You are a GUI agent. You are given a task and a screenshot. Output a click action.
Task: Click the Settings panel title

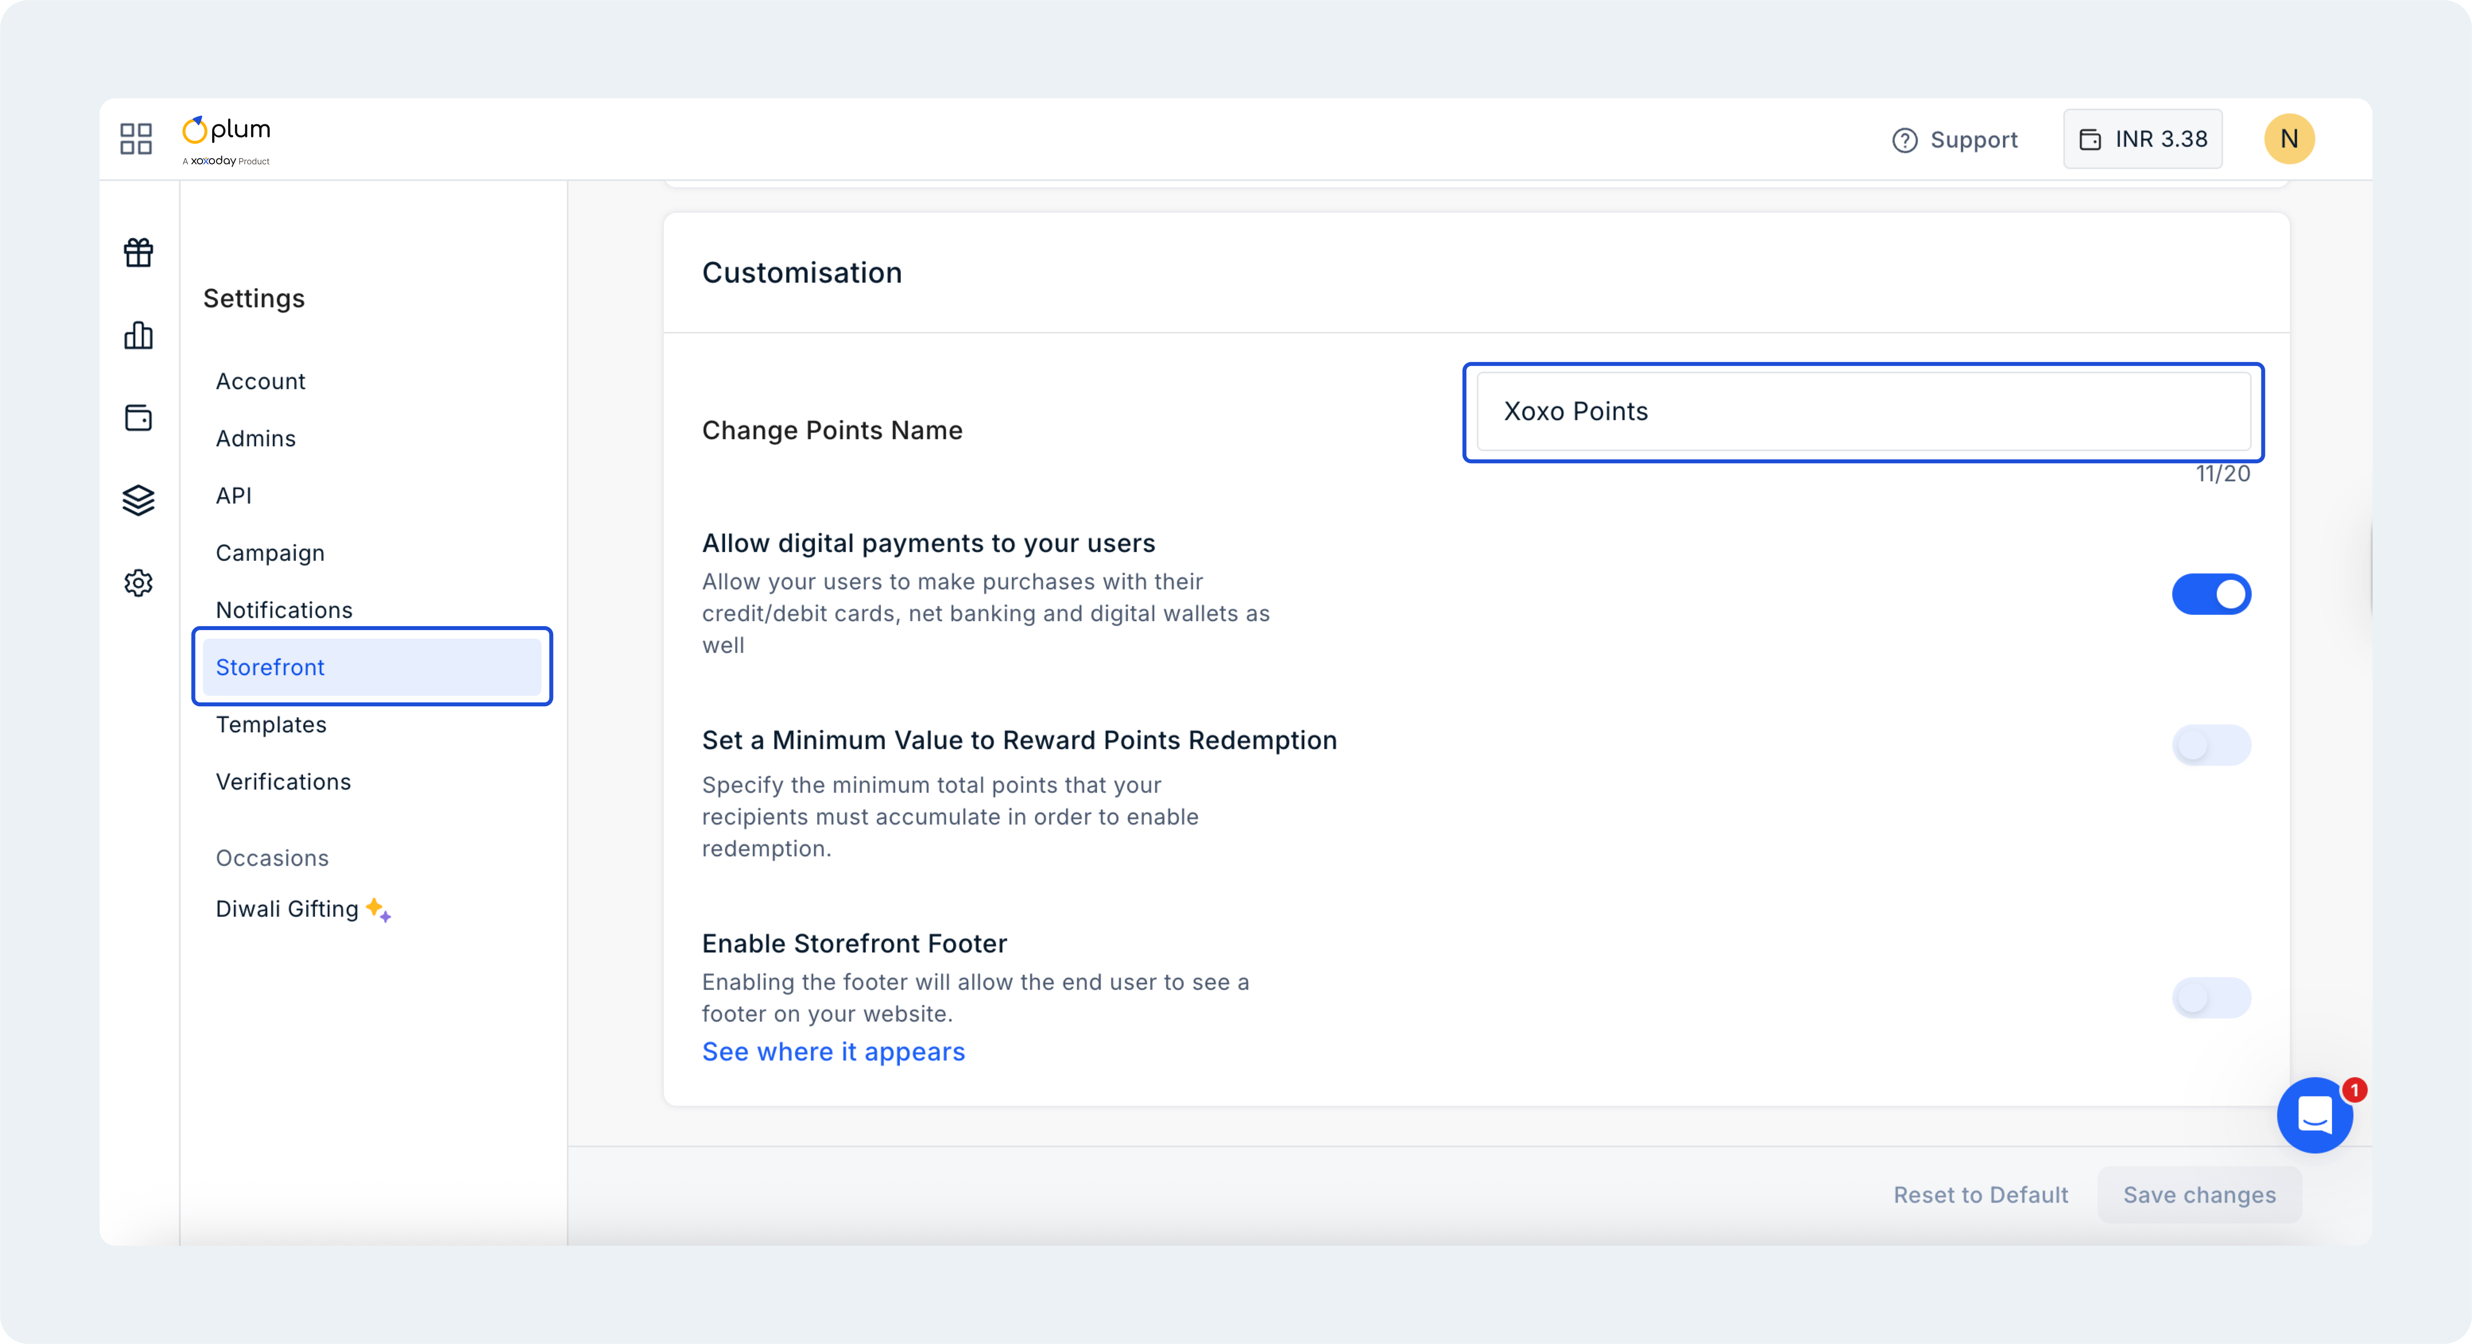pyautogui.click(x=254, y=298)
